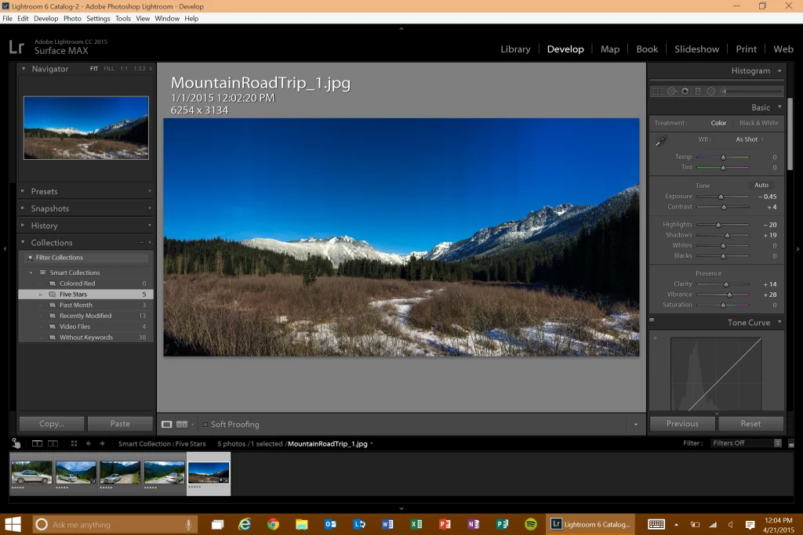Screen dimensions: 803x535
Task: Click the Auto tone button
Action: tap(761, 185)
